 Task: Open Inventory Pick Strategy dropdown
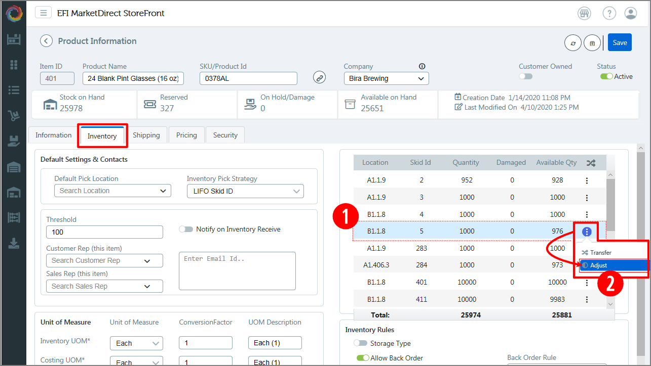click(x=245, y=191)
